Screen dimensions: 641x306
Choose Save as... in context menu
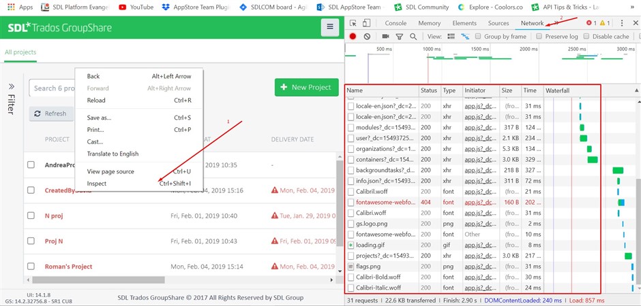click(139, 118)
